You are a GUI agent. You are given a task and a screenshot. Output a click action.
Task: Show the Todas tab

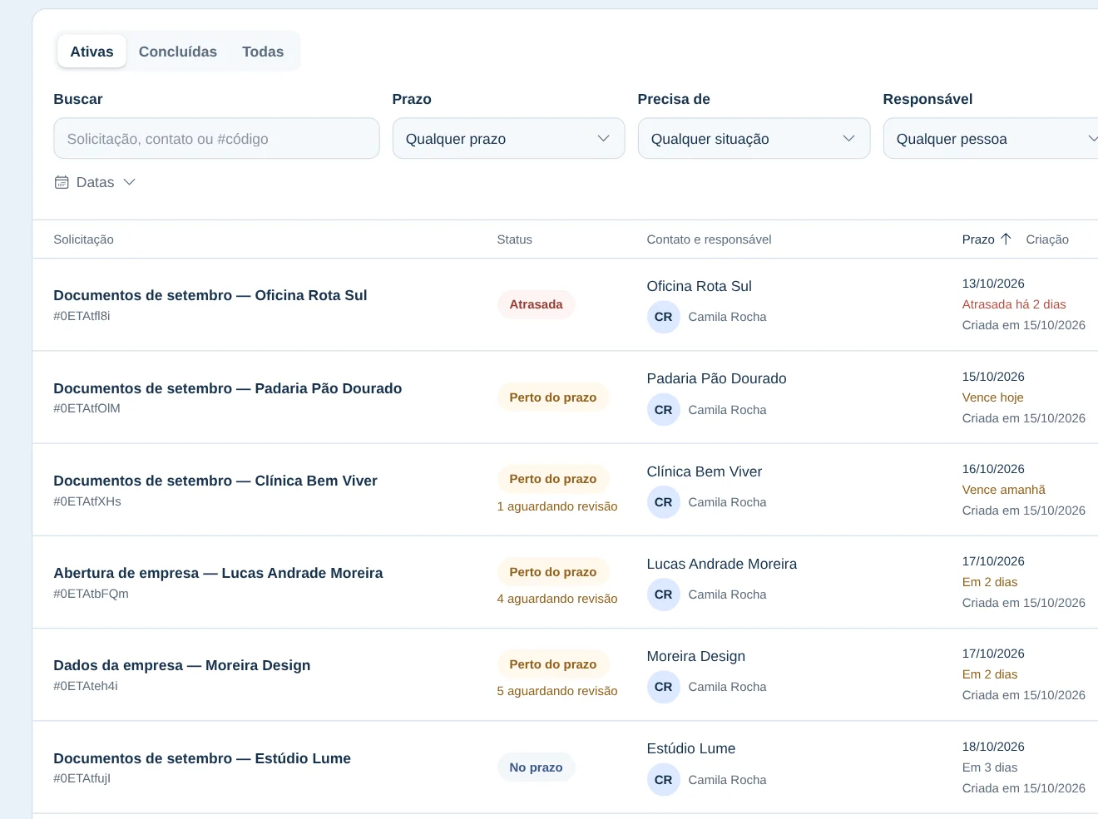click(263, 52)
